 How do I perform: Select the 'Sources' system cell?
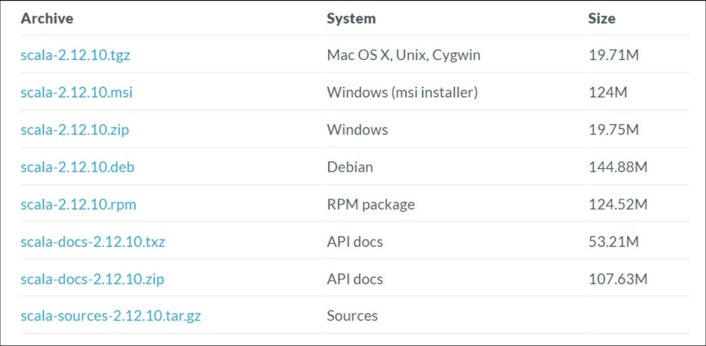coord(352,316)
